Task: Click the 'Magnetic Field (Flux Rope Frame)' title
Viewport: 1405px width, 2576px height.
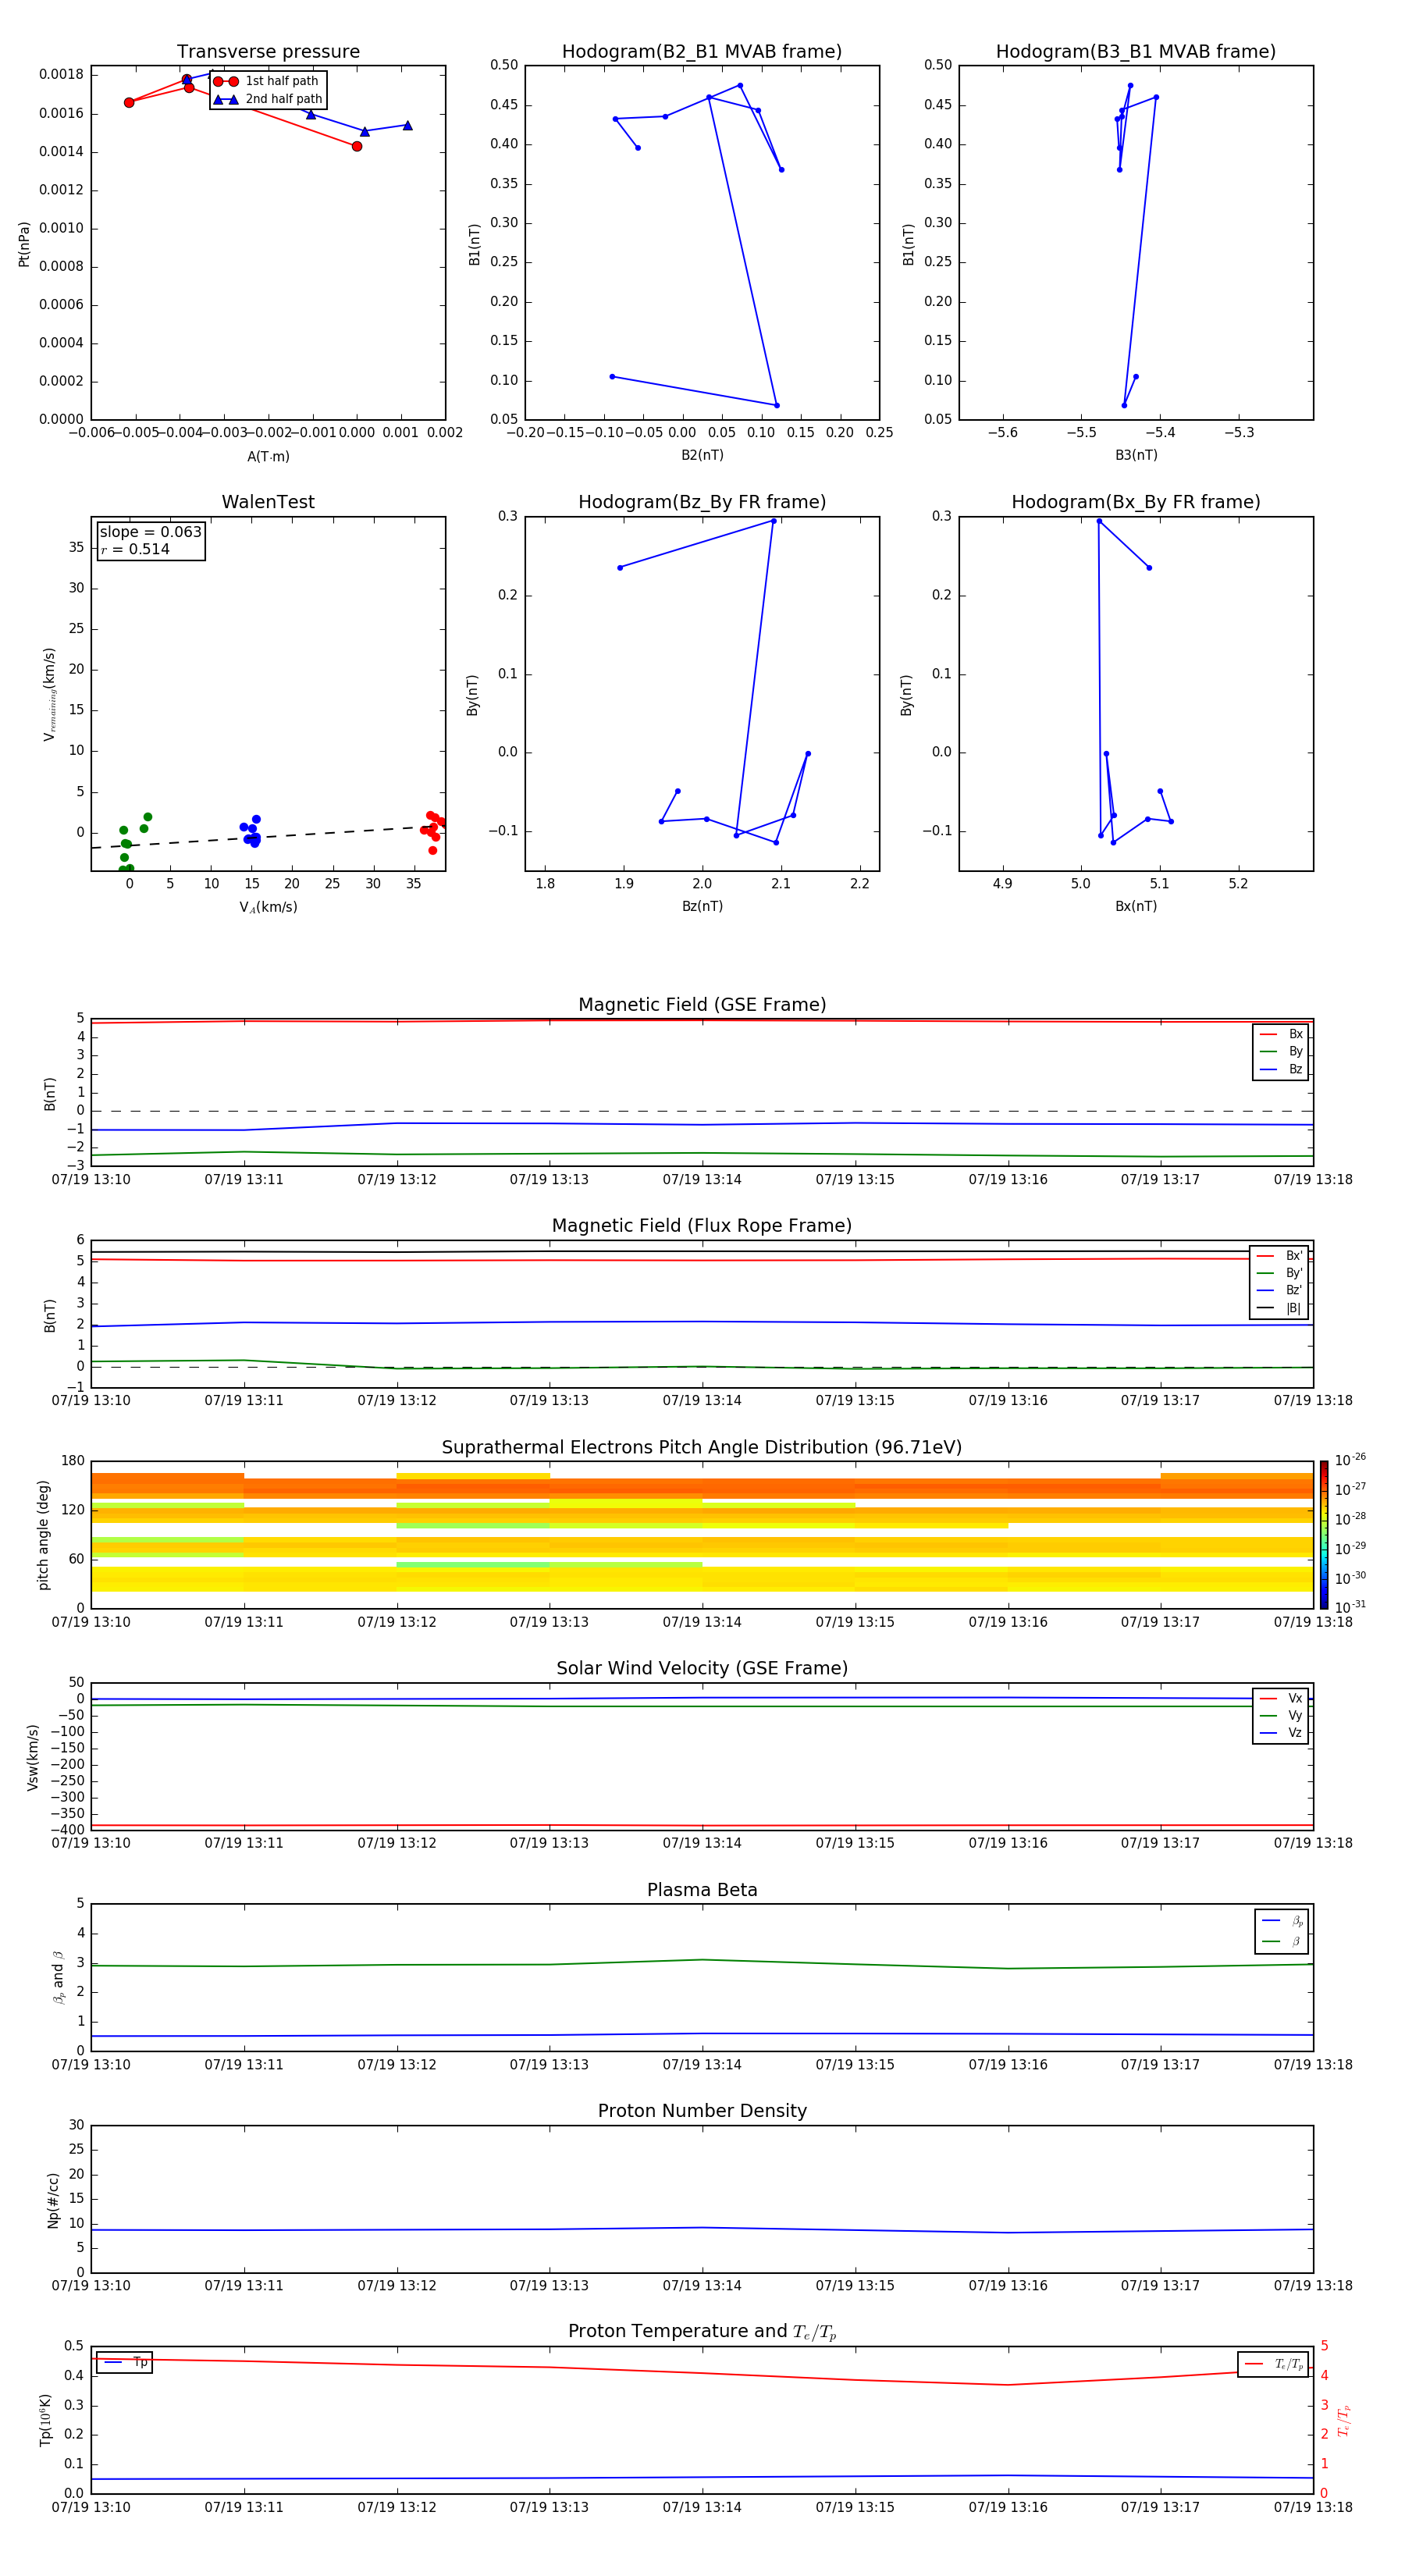Action: [702, 1226]
